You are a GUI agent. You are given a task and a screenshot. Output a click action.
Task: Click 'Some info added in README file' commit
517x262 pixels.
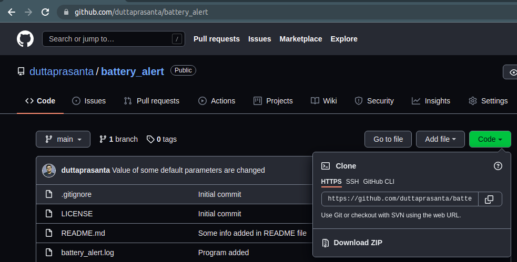click(x=252, y=233)
